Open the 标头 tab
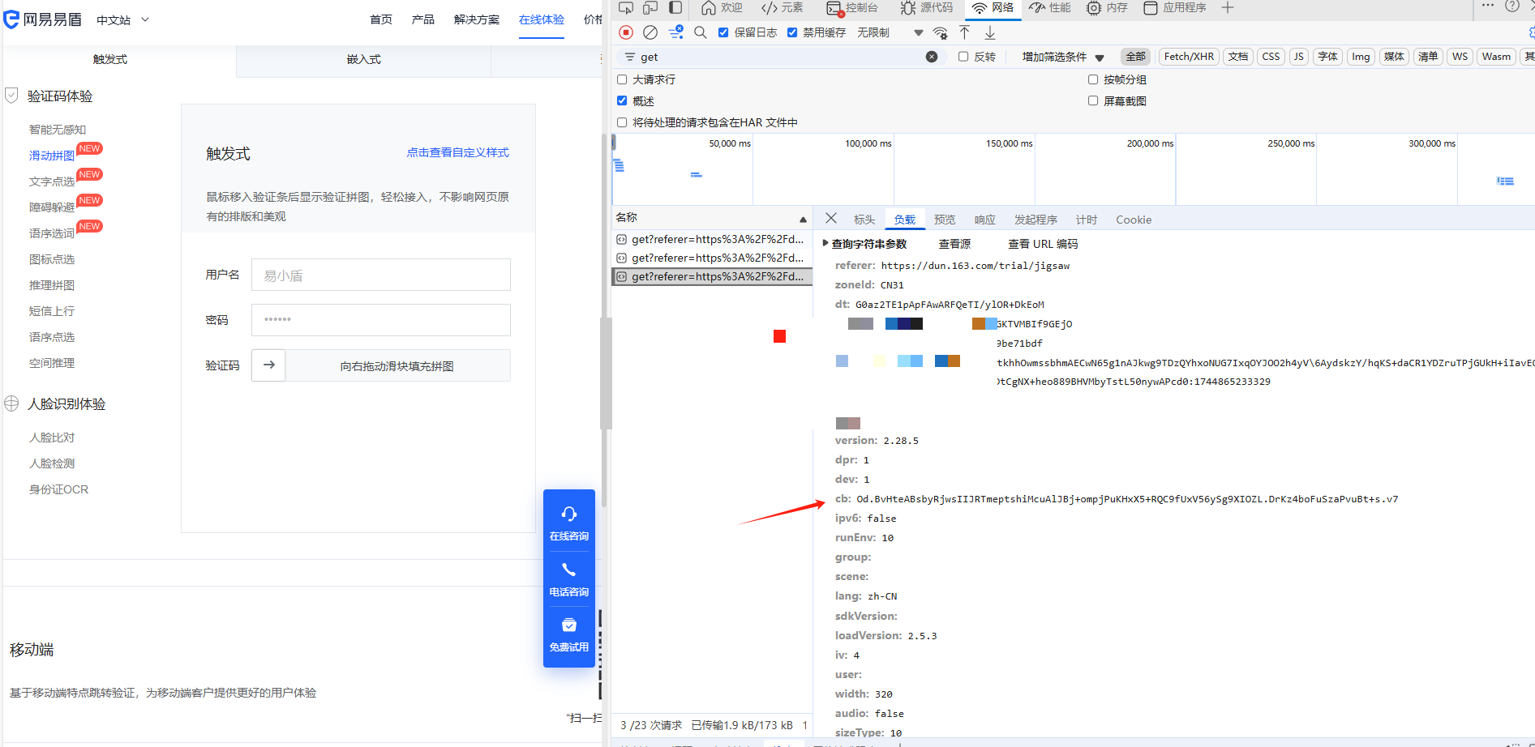This screenshot has width=1535, height=747. pyautogui.click(x=864, y=220)
